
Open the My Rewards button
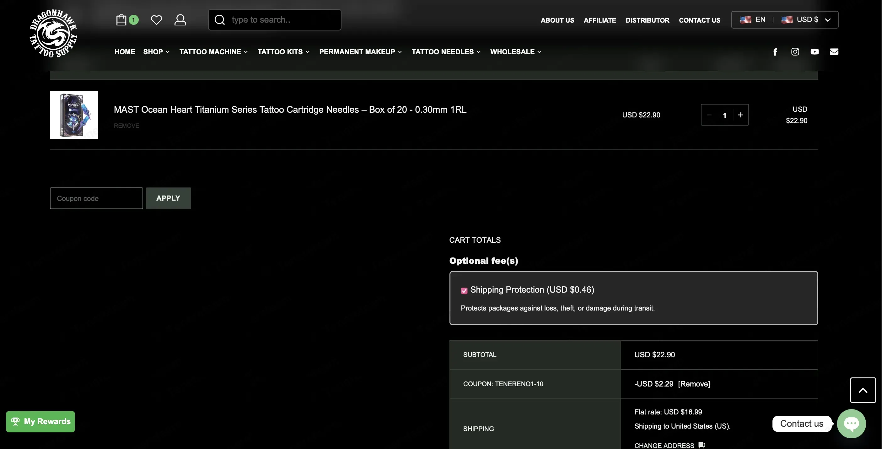40,421
